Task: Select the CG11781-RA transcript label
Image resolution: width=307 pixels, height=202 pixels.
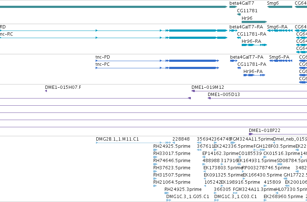Action: 251,34
